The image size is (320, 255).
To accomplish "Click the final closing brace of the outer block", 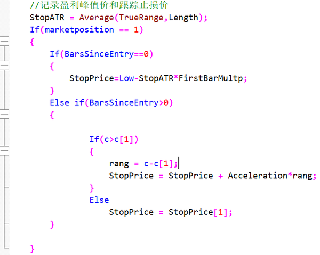I will pyautogui.click(x=32, y=249).
